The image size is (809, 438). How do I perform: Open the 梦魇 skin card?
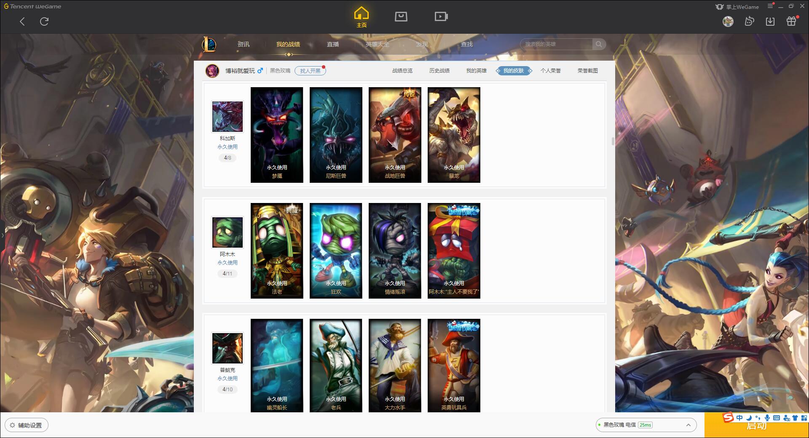click(x=277, y=135)
